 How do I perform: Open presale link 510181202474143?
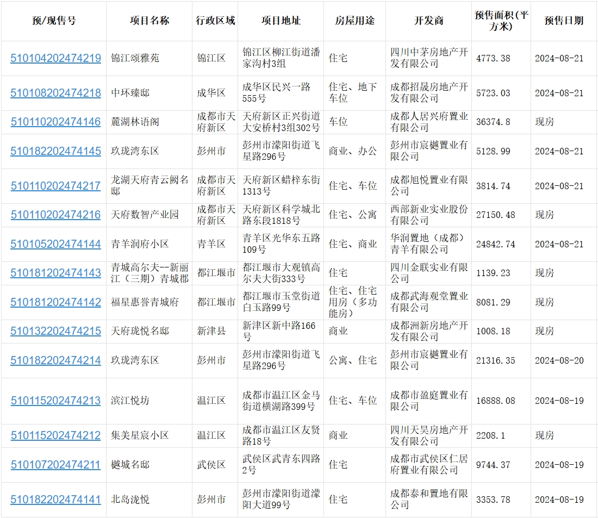(55, 273)
